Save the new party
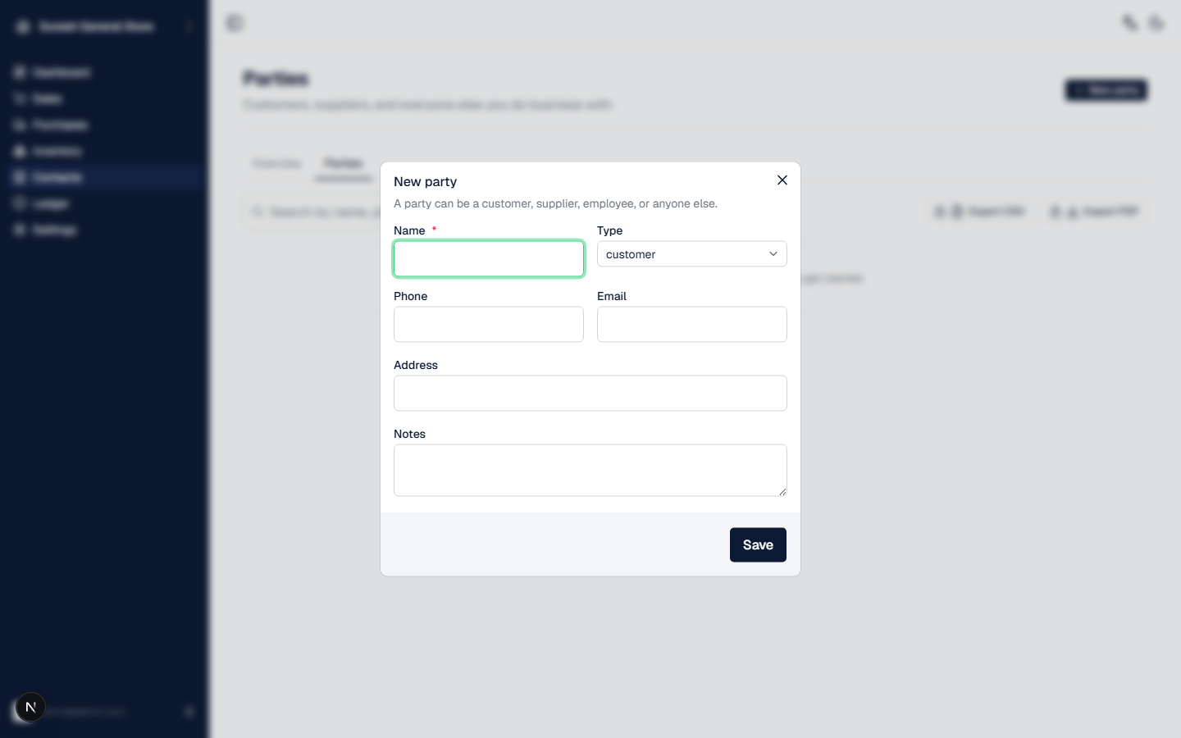Screen dimensions: 1181x738 click(x=758, y=544)
